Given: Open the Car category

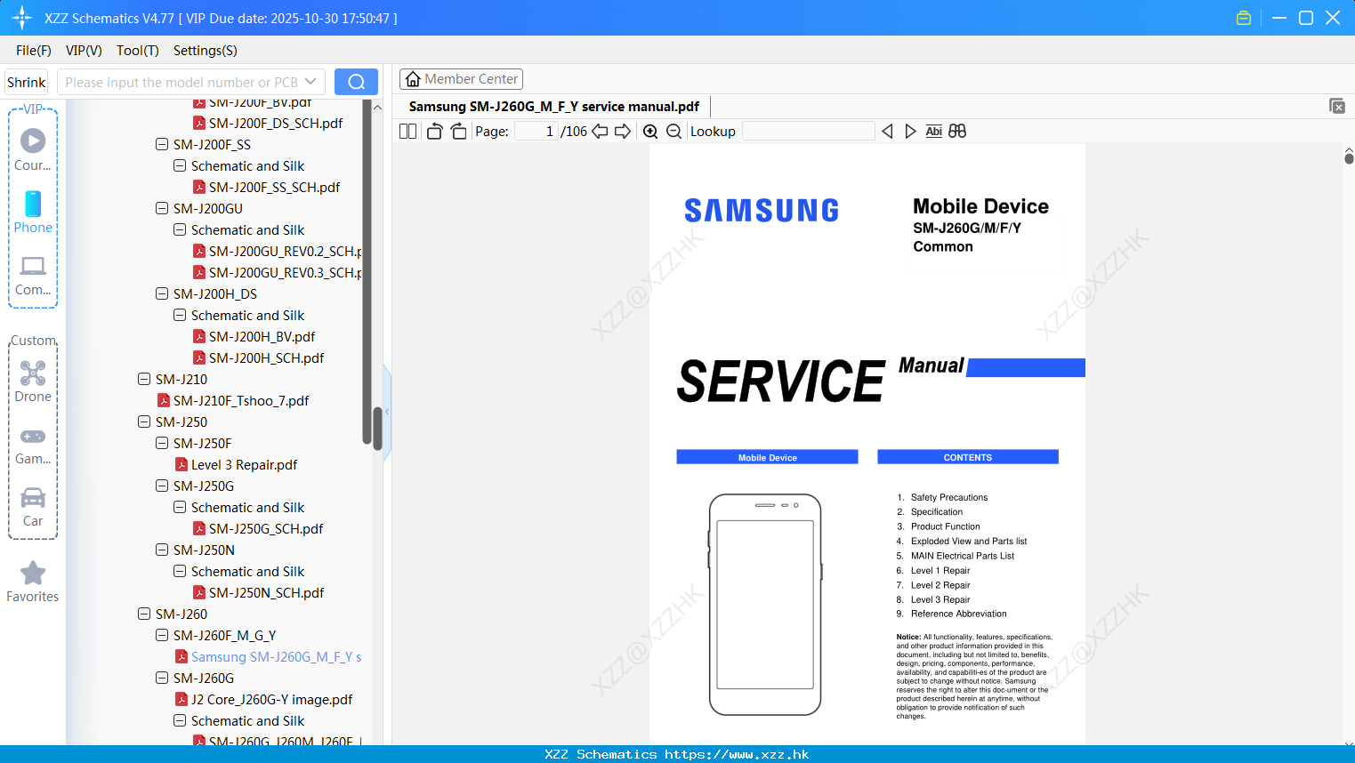Looking at the screenshot, I should pyautogui.click(x=33, y=507).
